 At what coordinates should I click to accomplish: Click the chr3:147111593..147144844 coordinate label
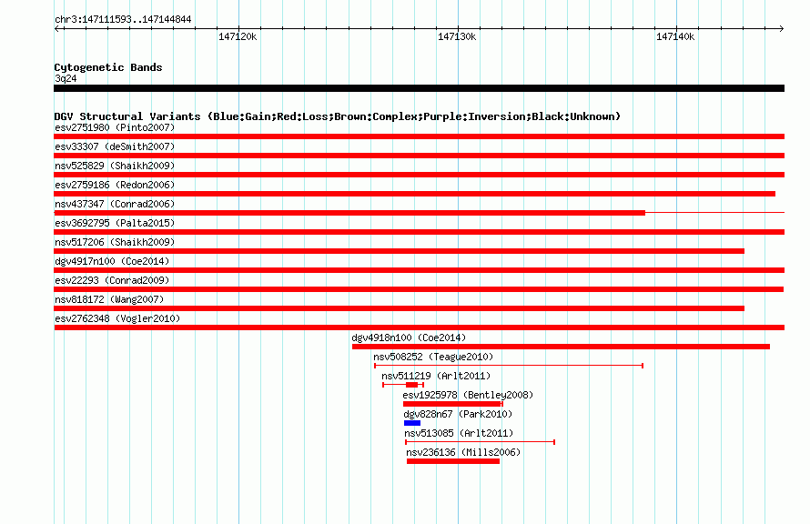click(123, 19)
